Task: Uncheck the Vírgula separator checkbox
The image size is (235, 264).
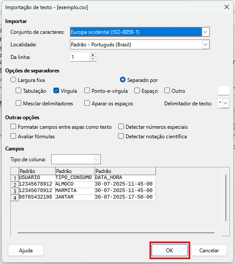Action: (56, 91)
